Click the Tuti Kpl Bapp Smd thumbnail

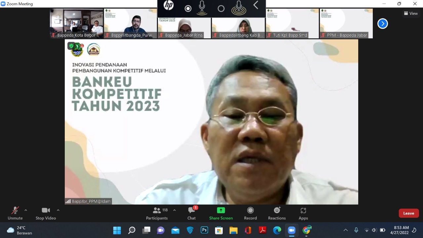(x=292, y=23)
